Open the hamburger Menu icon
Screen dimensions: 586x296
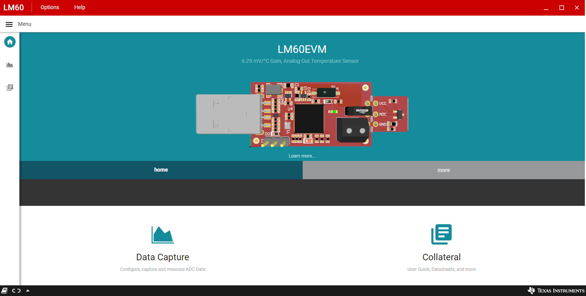point(9,24)
